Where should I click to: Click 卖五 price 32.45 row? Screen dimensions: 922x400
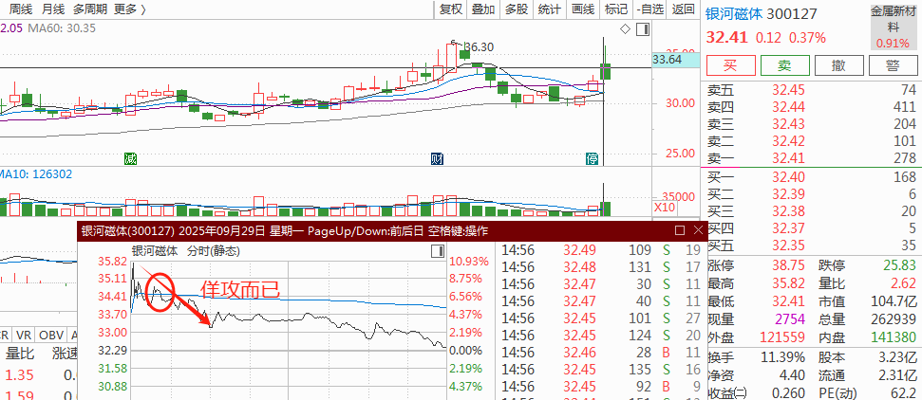pos(811,90)
